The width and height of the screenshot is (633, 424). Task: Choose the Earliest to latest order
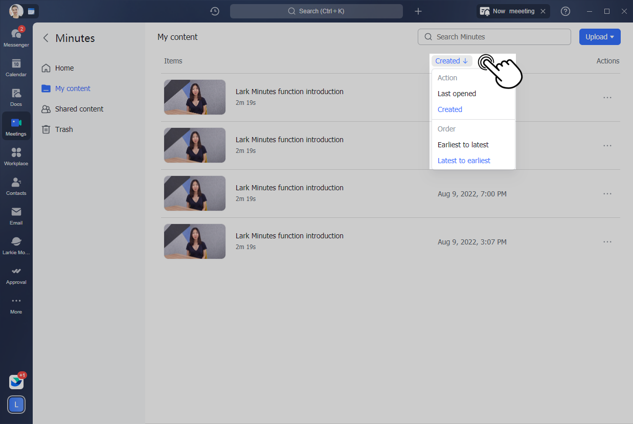[463, 145]
